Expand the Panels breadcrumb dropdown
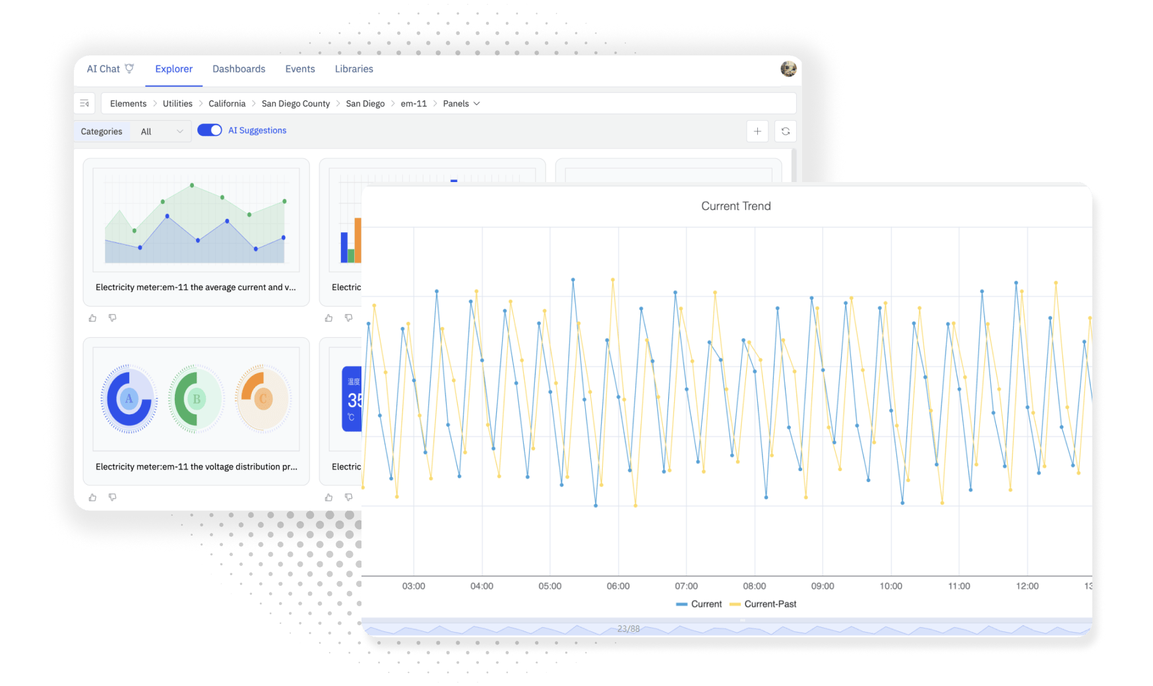The width and height of the screenshot is (1153, 686). [x=461, y=104]
